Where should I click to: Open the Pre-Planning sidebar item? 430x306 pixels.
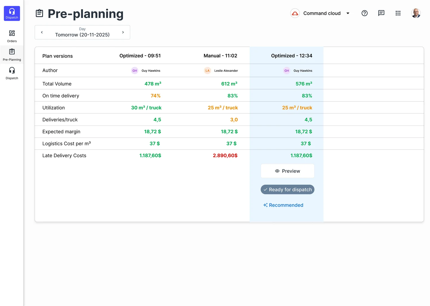(12, 55)
